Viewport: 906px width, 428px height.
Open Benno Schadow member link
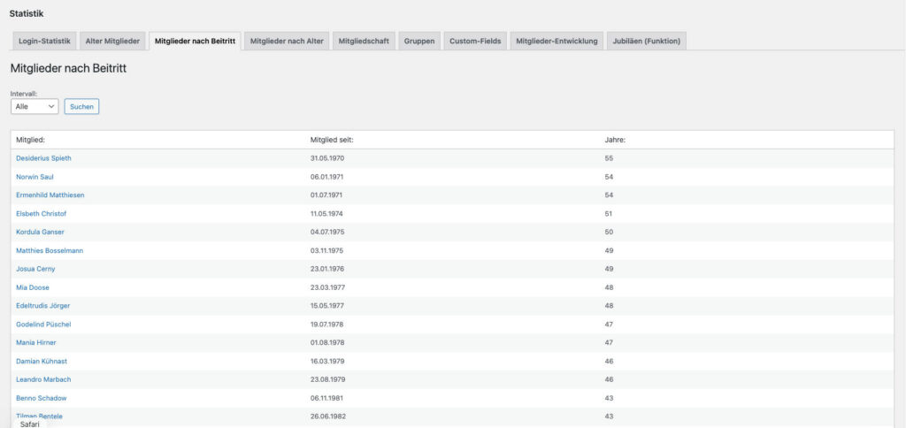(41, 398)
